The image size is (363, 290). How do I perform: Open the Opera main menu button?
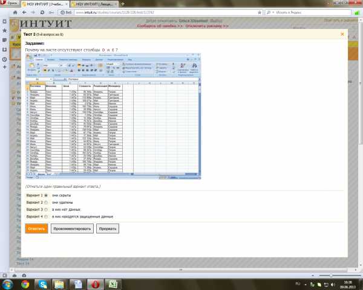click(x=10, y=3)
